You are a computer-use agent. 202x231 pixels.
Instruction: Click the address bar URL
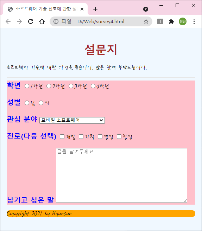click(x=101, y=21)
